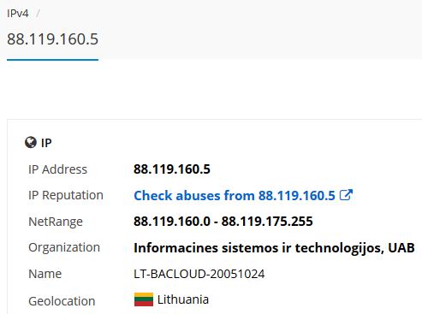This screenshot has width=422, height=314.
Task: Click the Geolocation label
Action: click(62, 301)
